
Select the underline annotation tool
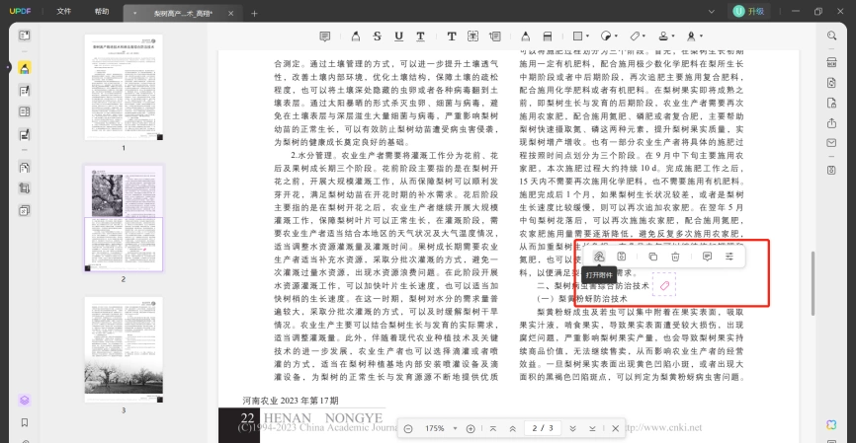pyautogui.click(x=398, y=36)
